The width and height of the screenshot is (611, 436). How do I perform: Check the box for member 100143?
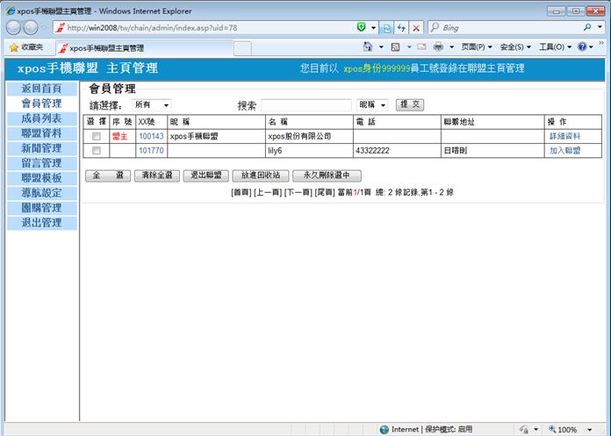pyautogui.click(x=97, y=137)
